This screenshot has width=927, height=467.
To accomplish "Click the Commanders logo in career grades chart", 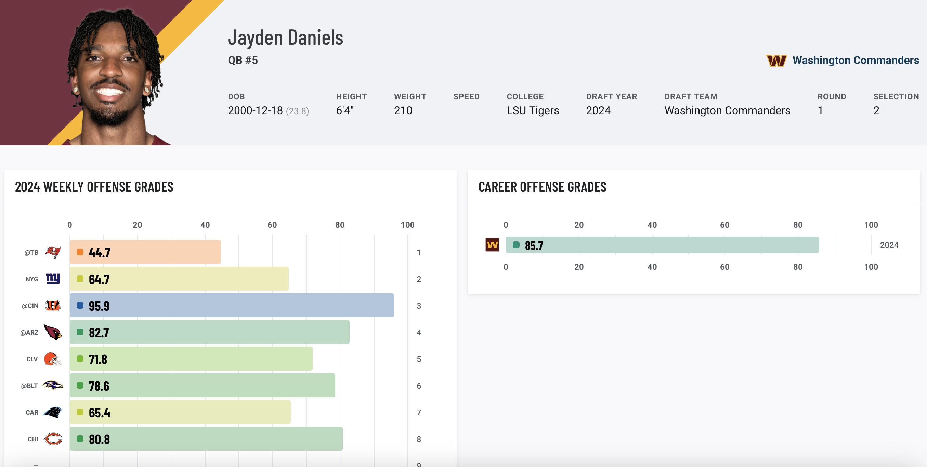I will tap(492, 245).
